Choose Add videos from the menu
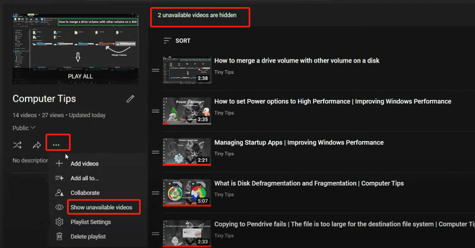Image resolution: width=475 pixels, height=248 pixels. click(x=84, y=164)
